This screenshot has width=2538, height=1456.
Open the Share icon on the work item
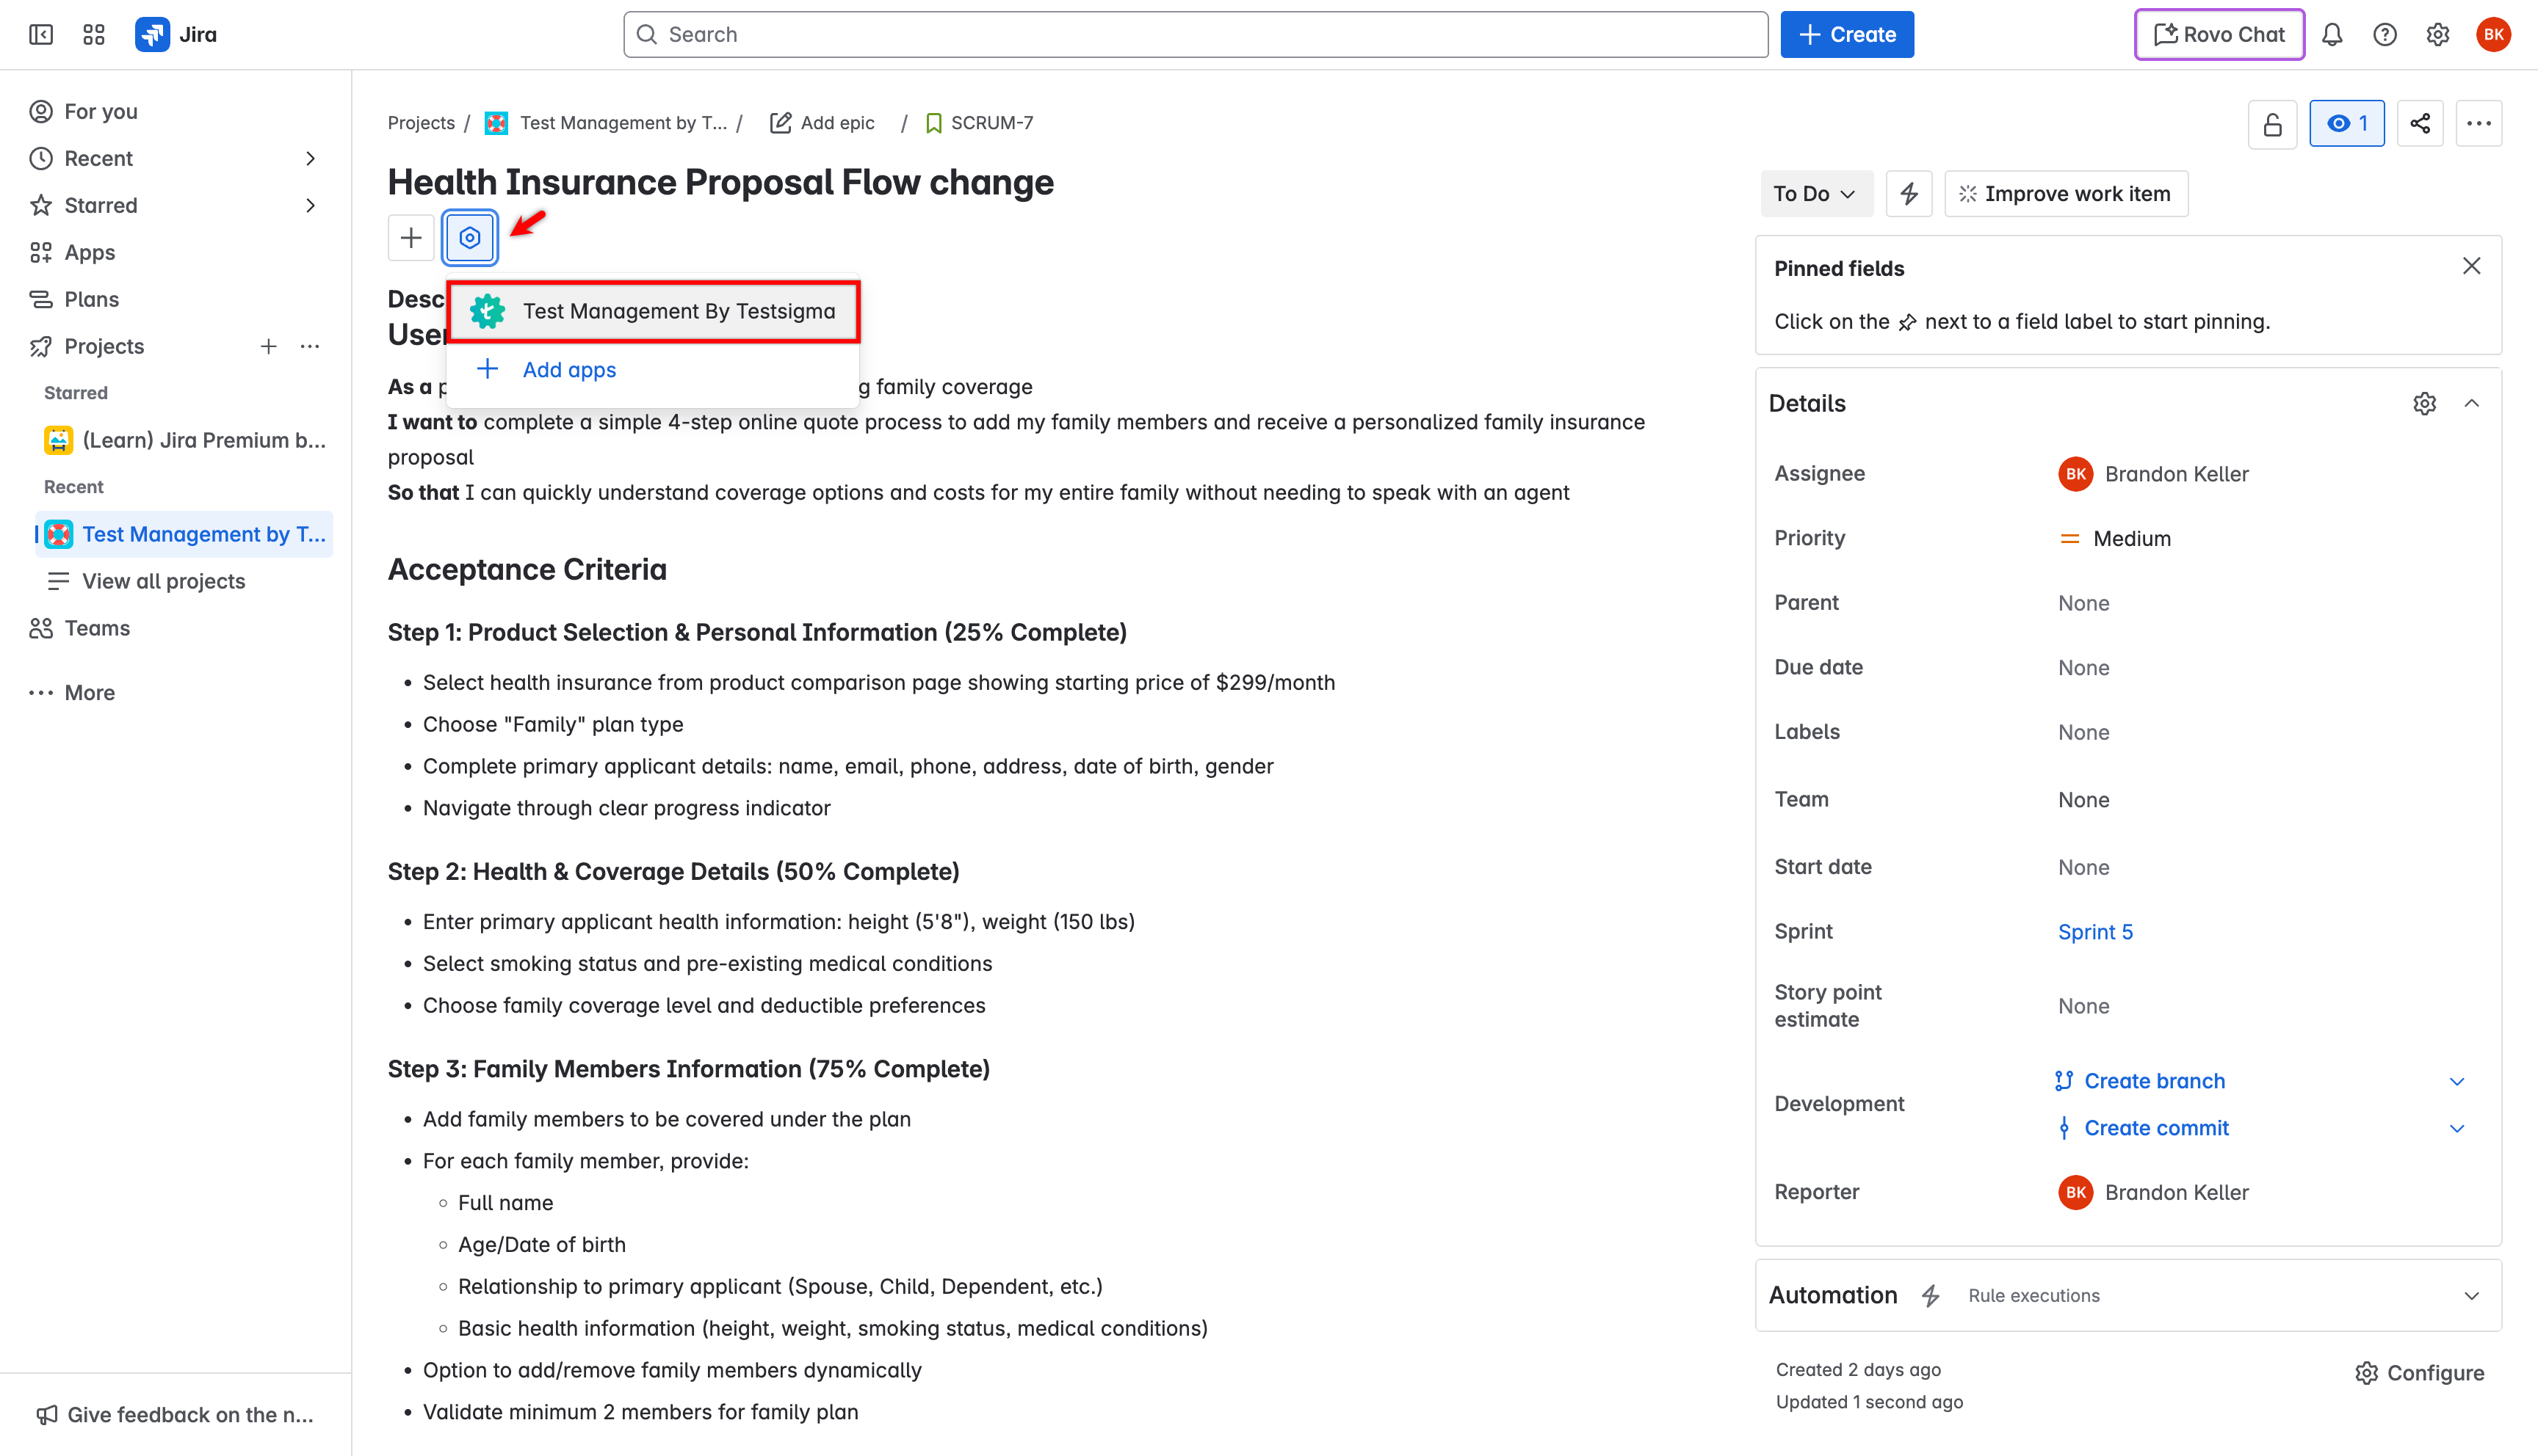tap(2420, 123)
